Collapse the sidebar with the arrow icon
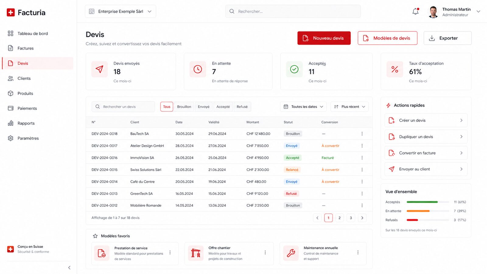Image resolution: width=487 pixels, height=274 pixels. pyautogui.click(x=69, y=268)
